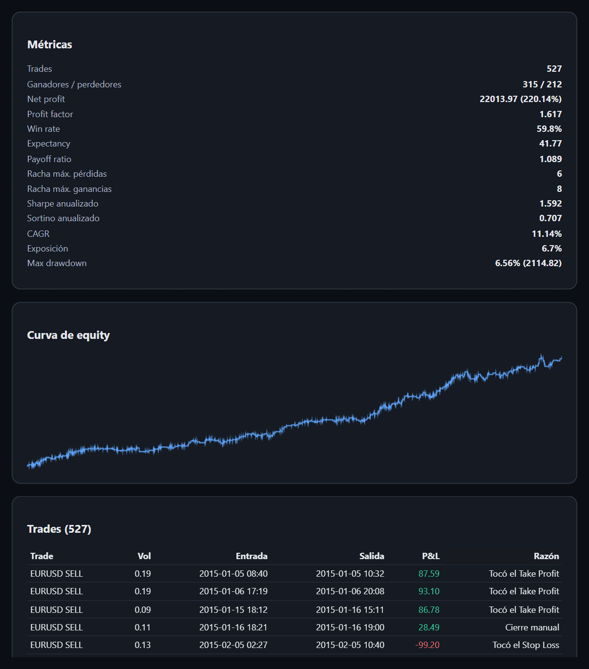Click the exit time 2015-01-06 20:08
Screen dimensions: 589x669
(x=350, y=591)
